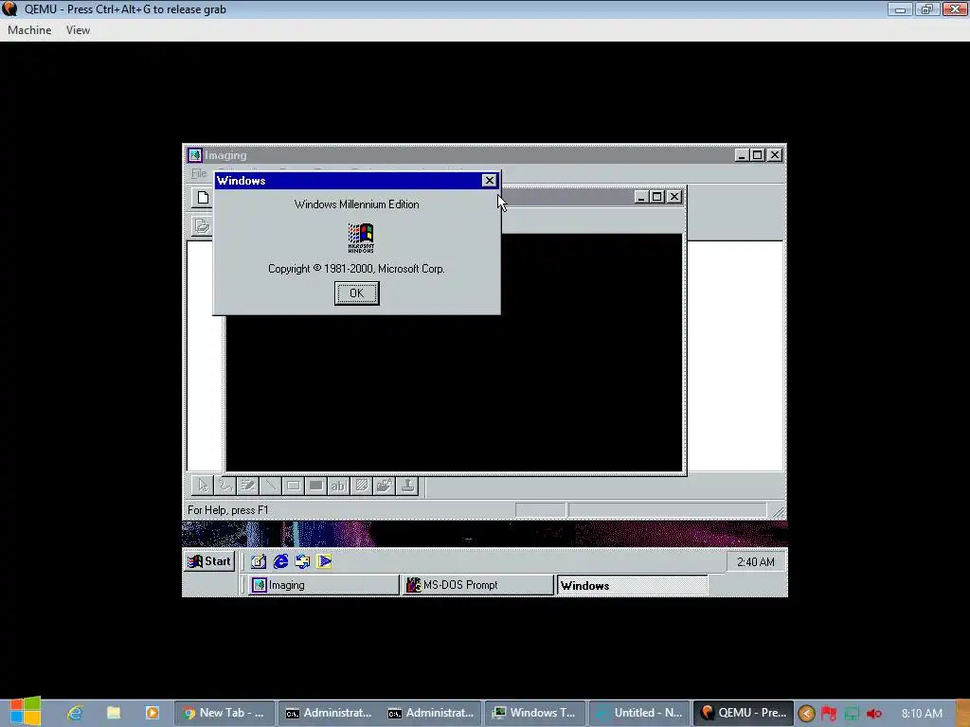Launch Windows Media Player from quick launch
The width and height of the screenshot is (970, 727).
(x=324, y=561)
